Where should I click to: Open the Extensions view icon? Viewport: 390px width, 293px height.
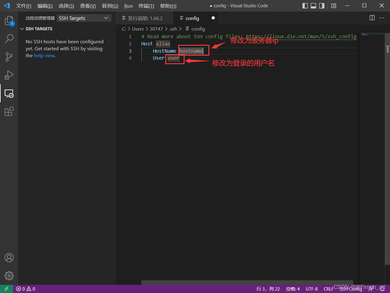click(x=9, y=111)
